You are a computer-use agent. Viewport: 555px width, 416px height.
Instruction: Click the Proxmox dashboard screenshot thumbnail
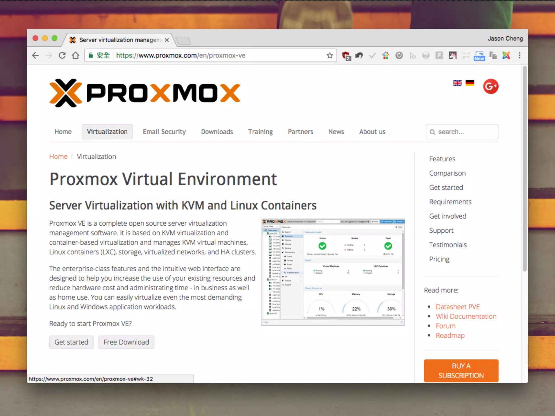pyautogui.click(x=333, y=272)
